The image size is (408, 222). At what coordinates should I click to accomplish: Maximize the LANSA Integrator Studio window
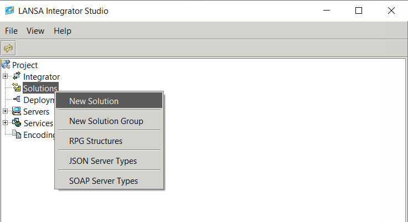[359, 11]
